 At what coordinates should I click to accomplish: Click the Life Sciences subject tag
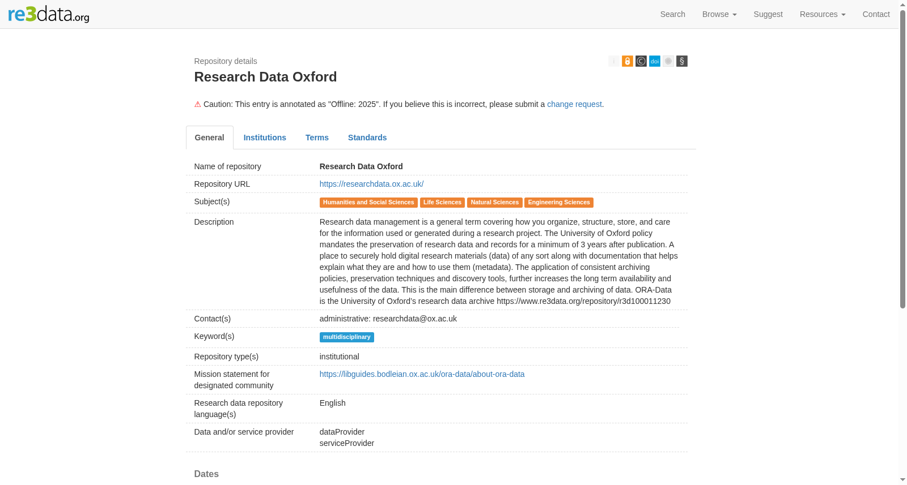tap(442, 203)
